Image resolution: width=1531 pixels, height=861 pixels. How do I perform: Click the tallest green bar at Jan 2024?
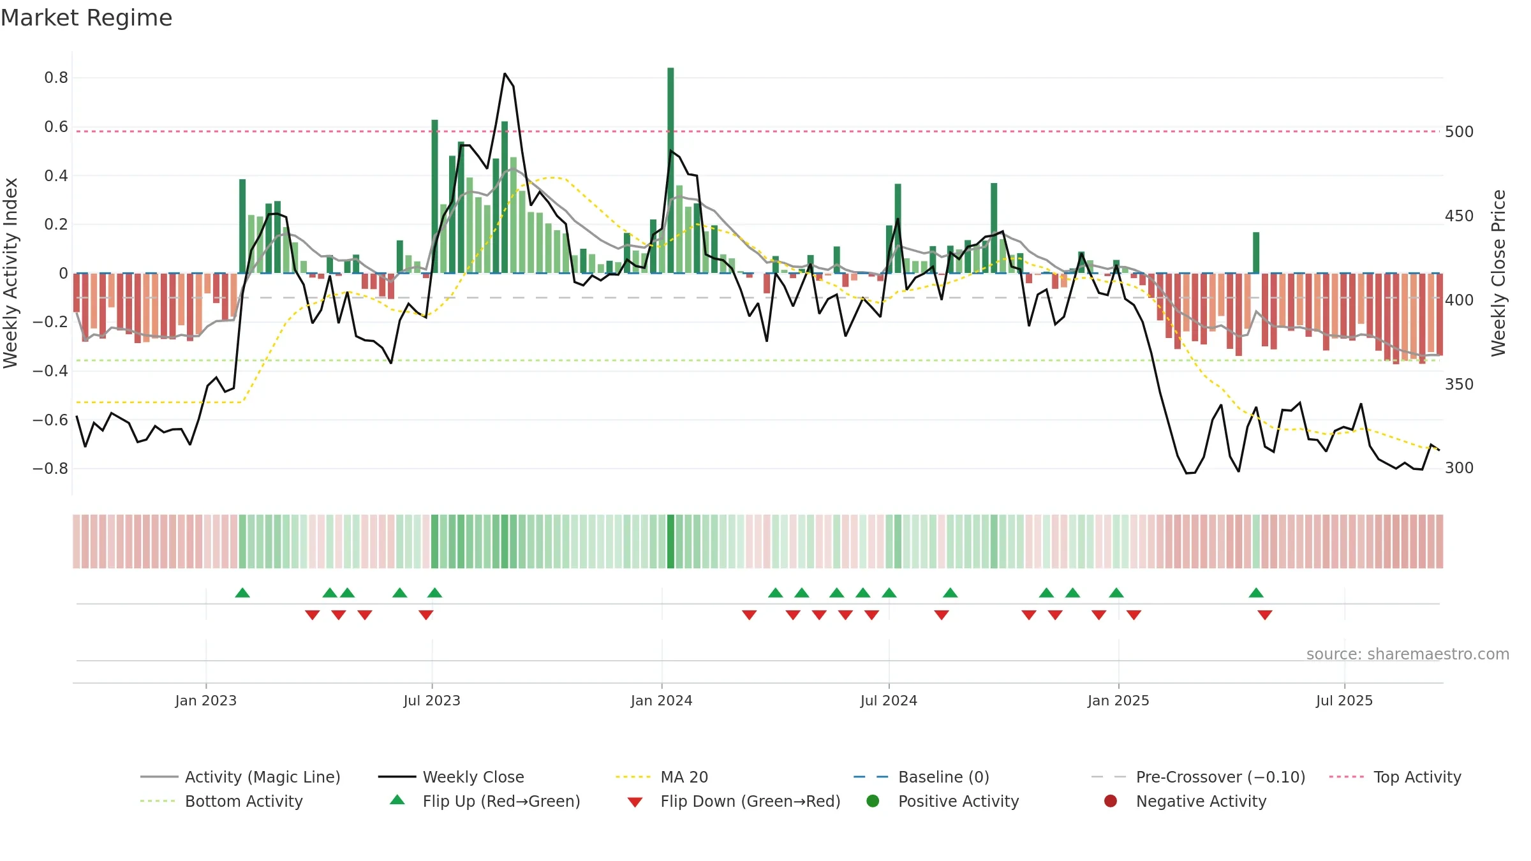(670, 170)
